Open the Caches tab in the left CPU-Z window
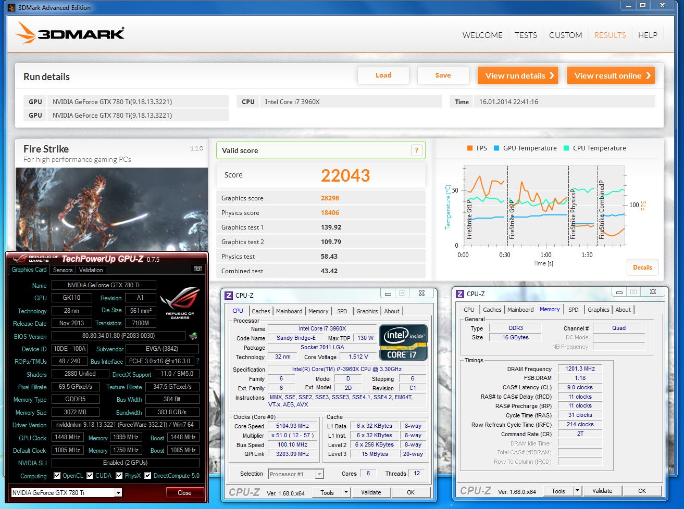Viewport: 684px width, 509px height. pyautogui.click(x=261, y=311)
